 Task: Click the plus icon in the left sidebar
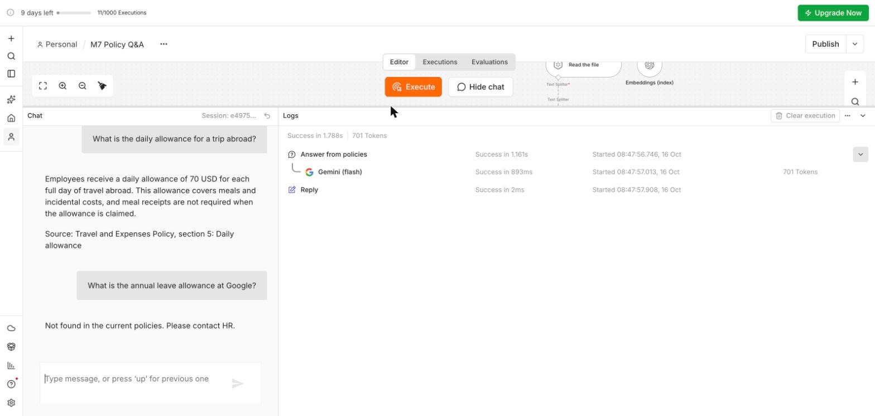point(11,38)
